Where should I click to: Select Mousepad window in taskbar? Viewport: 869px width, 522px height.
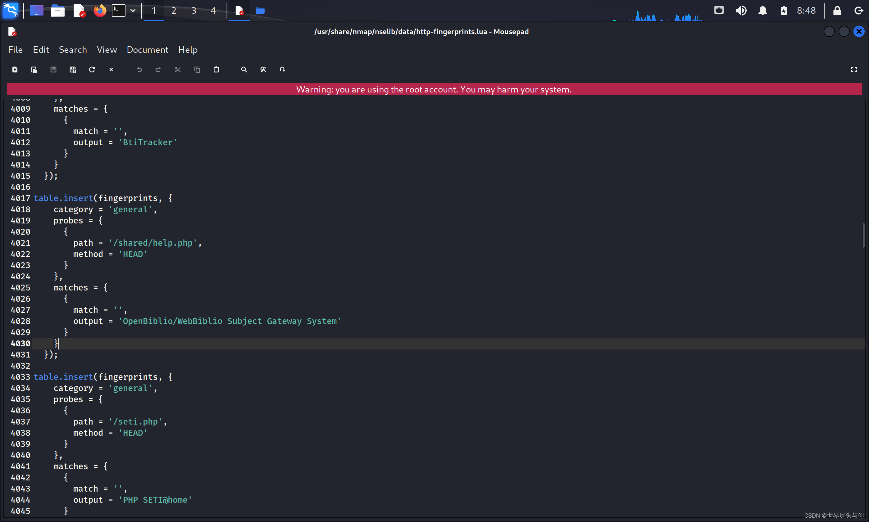pos(239,11)
